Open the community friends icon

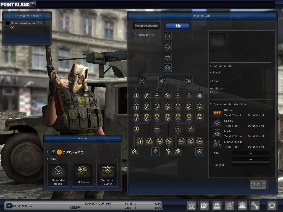(x=242, y=205)
